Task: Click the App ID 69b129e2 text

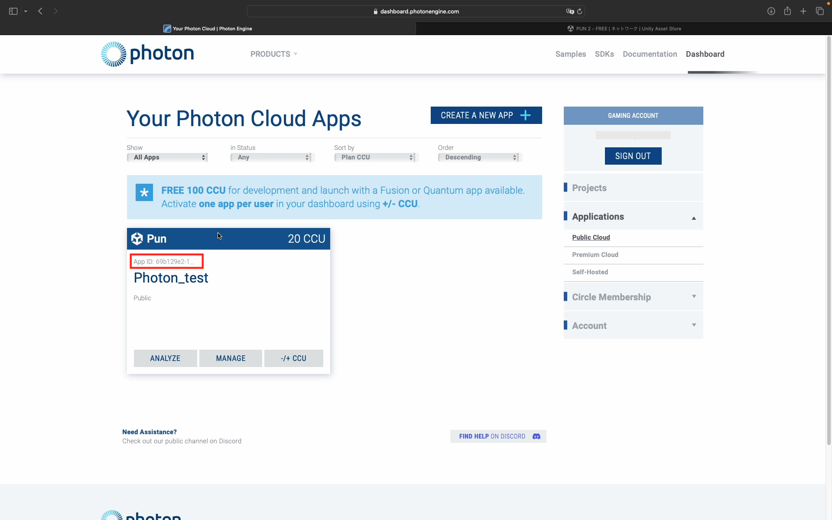Action: point(164,262)
